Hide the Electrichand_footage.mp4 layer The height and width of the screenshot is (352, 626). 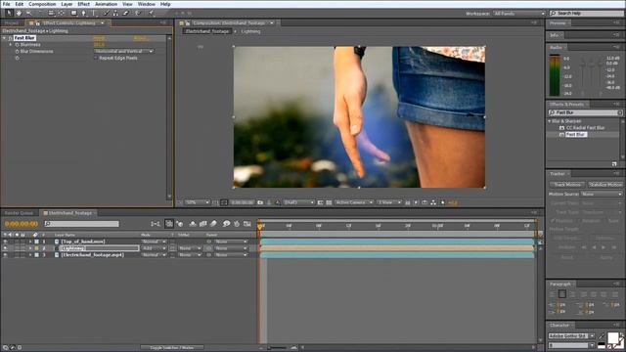[5, 255]
